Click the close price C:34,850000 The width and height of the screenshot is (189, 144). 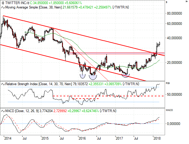click(x=39, y=3)
